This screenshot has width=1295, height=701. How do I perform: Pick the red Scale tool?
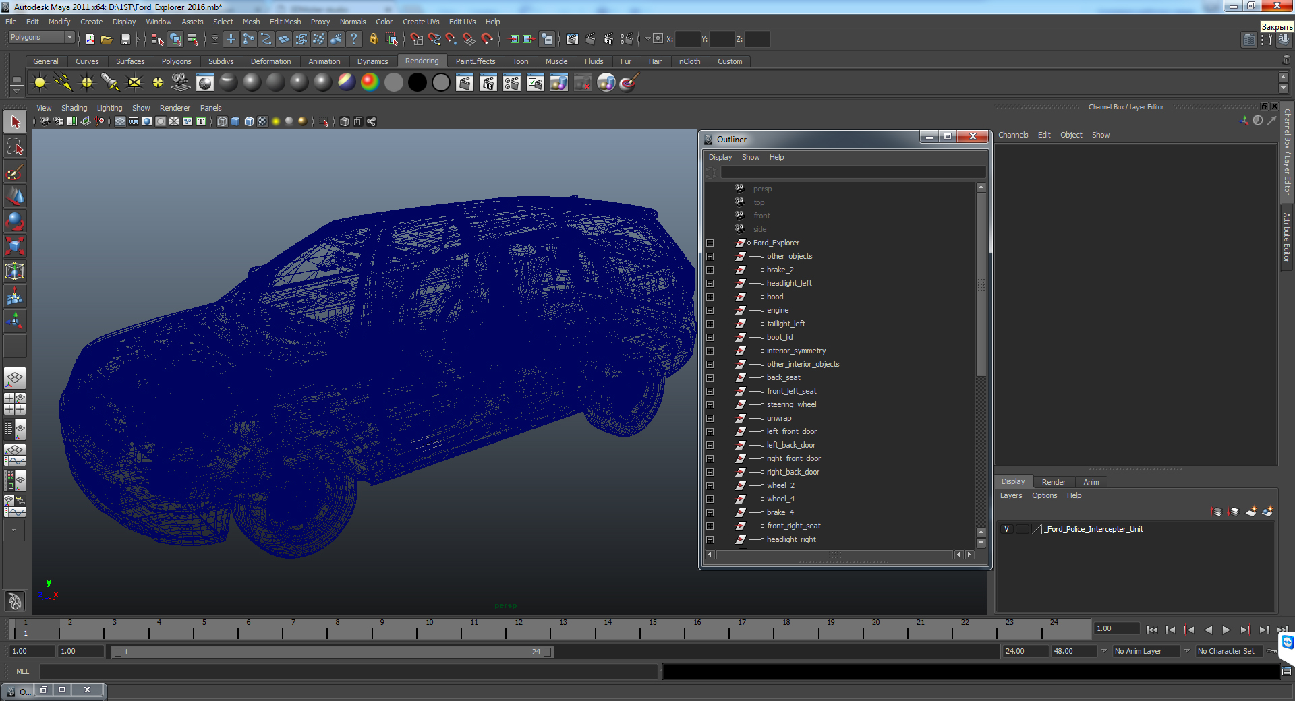pos(15,247)
